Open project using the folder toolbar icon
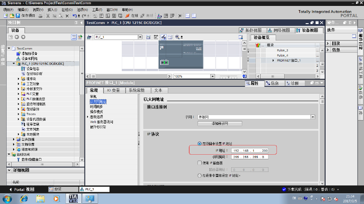The height and width of the screenshot is (204, 364). (11, 16)
